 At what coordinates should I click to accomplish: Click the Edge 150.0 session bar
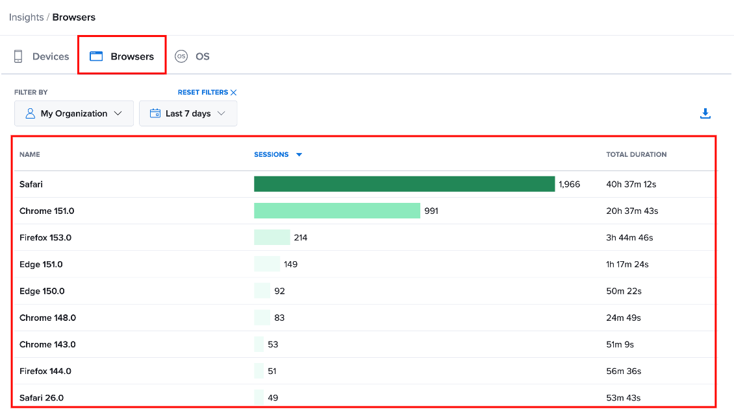click(x=262, y=290)
